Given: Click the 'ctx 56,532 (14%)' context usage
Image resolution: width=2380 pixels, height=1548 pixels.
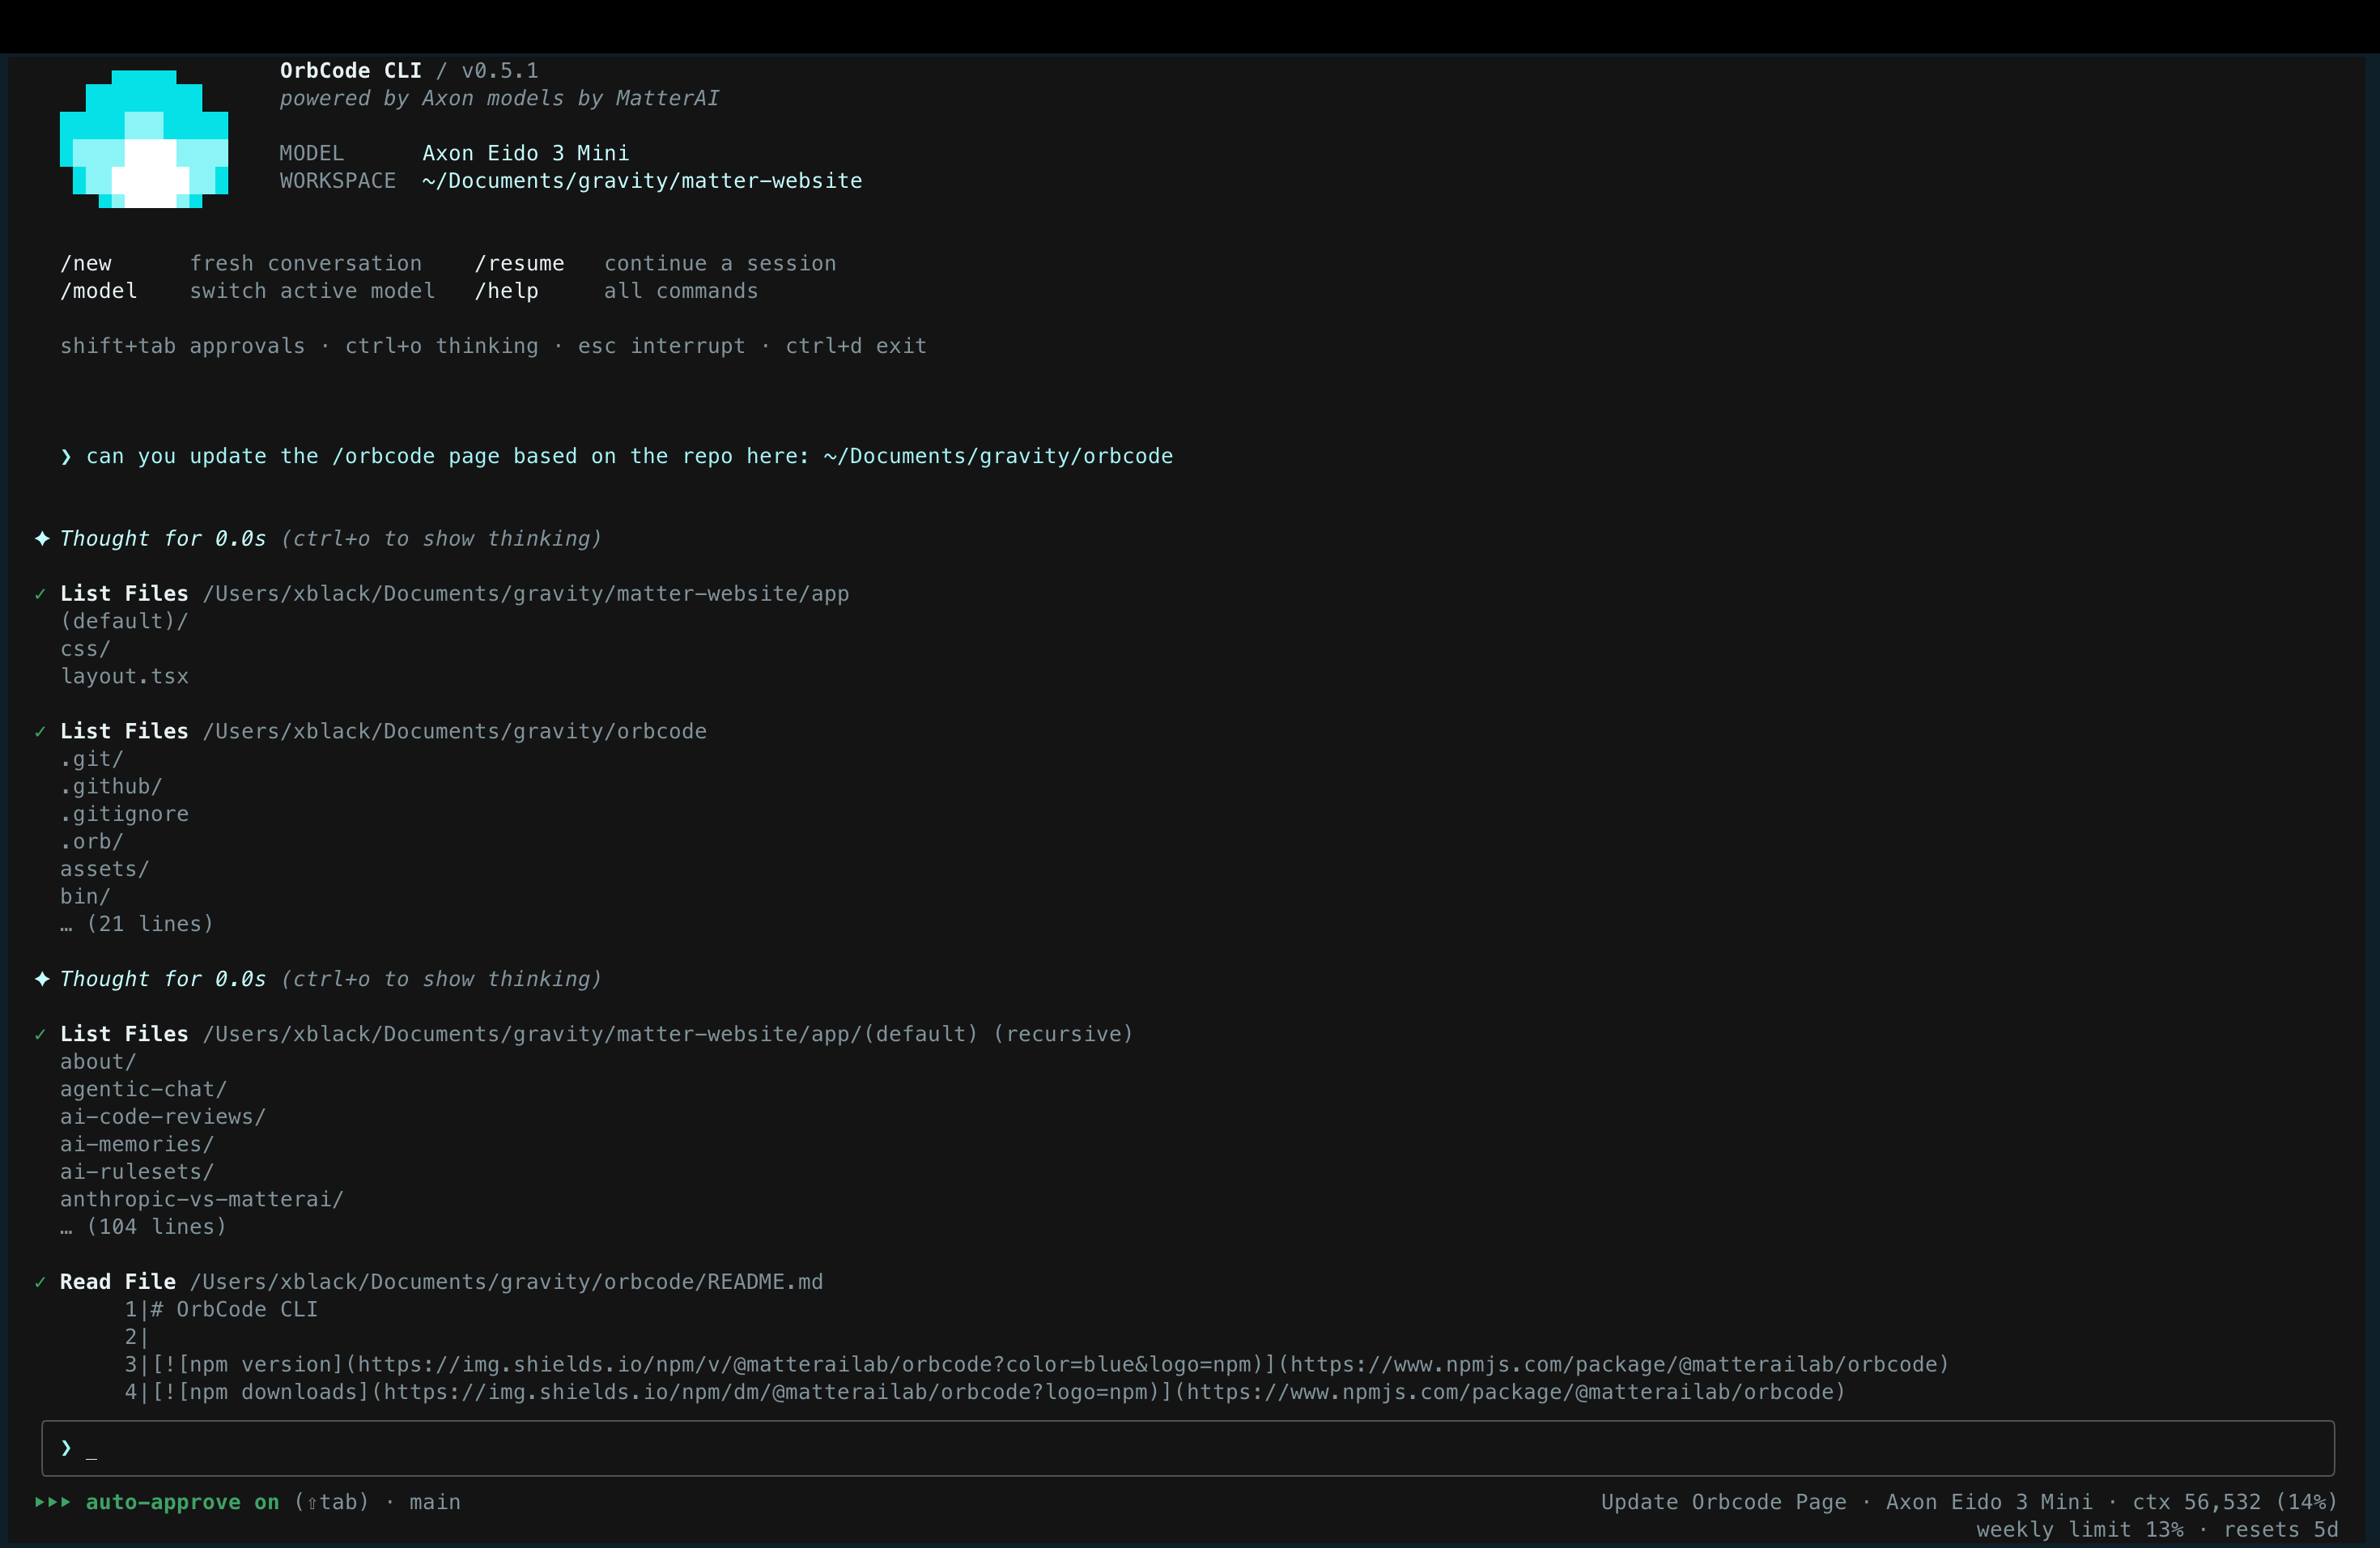Looking at the screenshot, I should click(2235, 1502).
